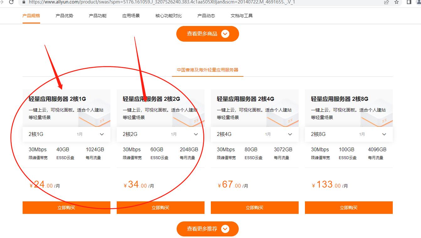Click the chevron icon on 查看更多推荐
This screenshot has width=421, height=238.
coord(225,229)
